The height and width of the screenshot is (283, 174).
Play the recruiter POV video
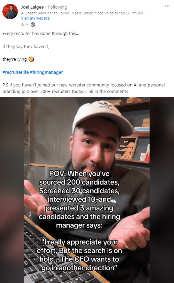[87, 190]
